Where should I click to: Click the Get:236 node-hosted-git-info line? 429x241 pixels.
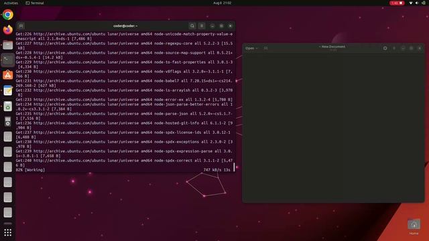pos(124,125)
